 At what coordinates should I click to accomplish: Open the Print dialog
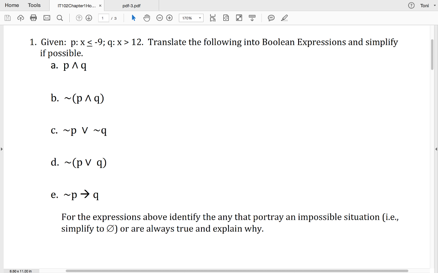tap(33, 18)
